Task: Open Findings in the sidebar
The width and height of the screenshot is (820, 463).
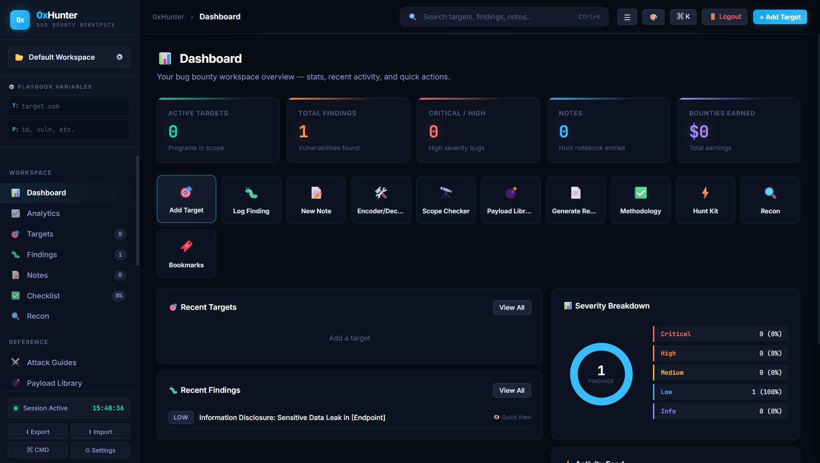Action: (69, 255)
